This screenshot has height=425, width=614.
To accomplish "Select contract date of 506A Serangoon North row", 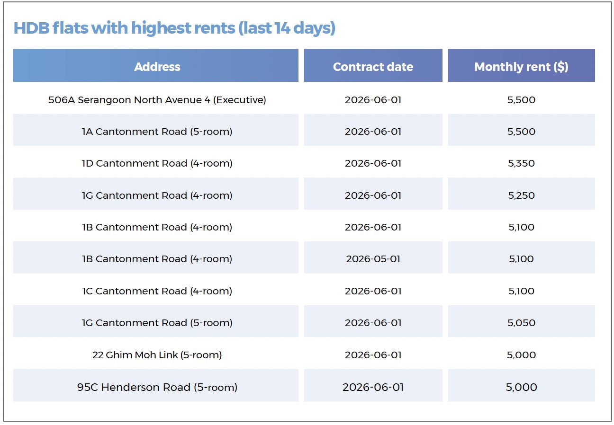I will point(373,100).
